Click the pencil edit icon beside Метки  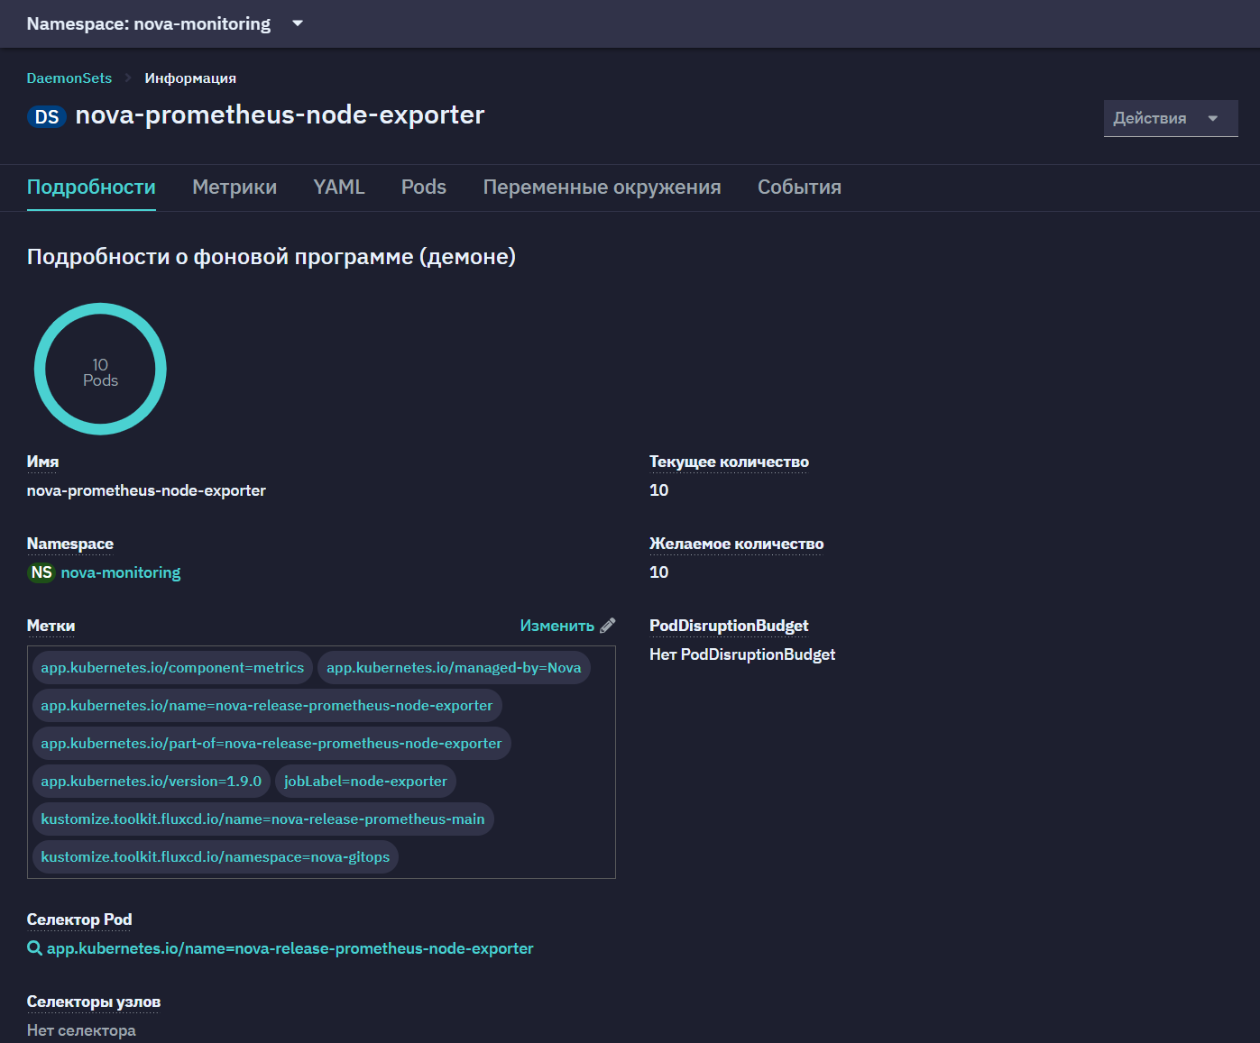click(x=608, y=626)
